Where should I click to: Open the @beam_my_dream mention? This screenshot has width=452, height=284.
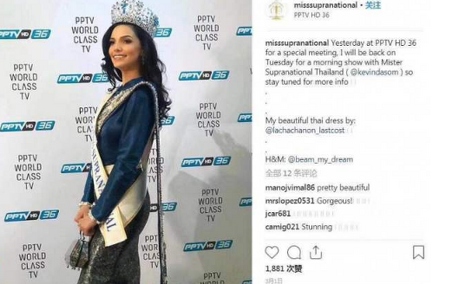(x=321, y=159)
